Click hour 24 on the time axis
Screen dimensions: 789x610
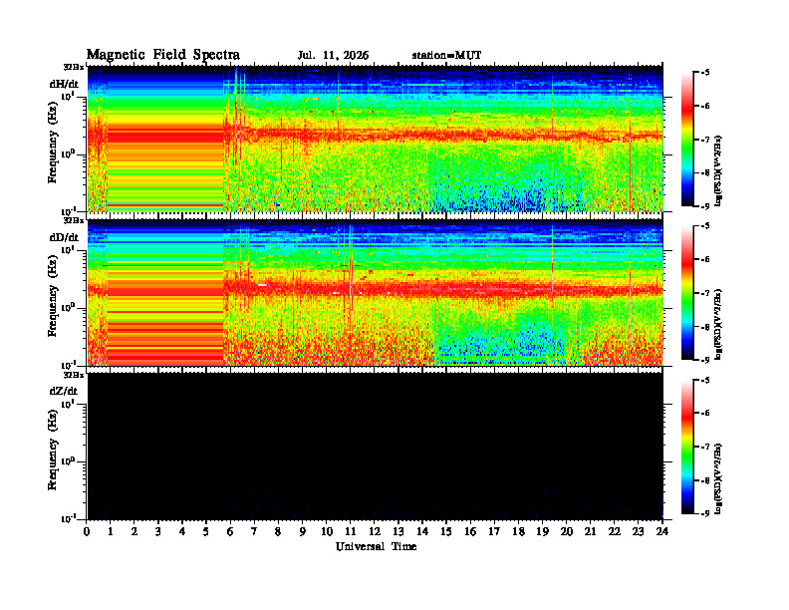tap(662, 531)
